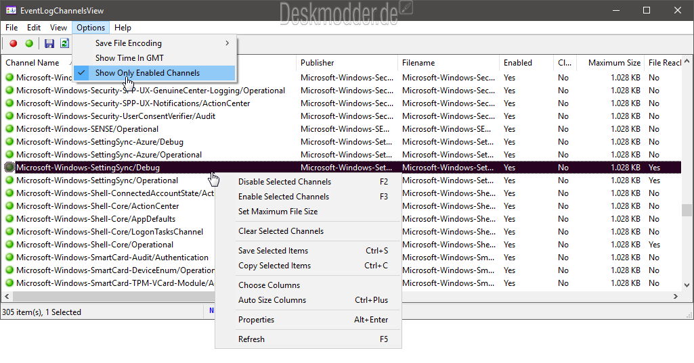Select Microsoft-Windows-SENSE/Operational channel name
Viewport: 694px width, 363px height.
tap(87, 129)
